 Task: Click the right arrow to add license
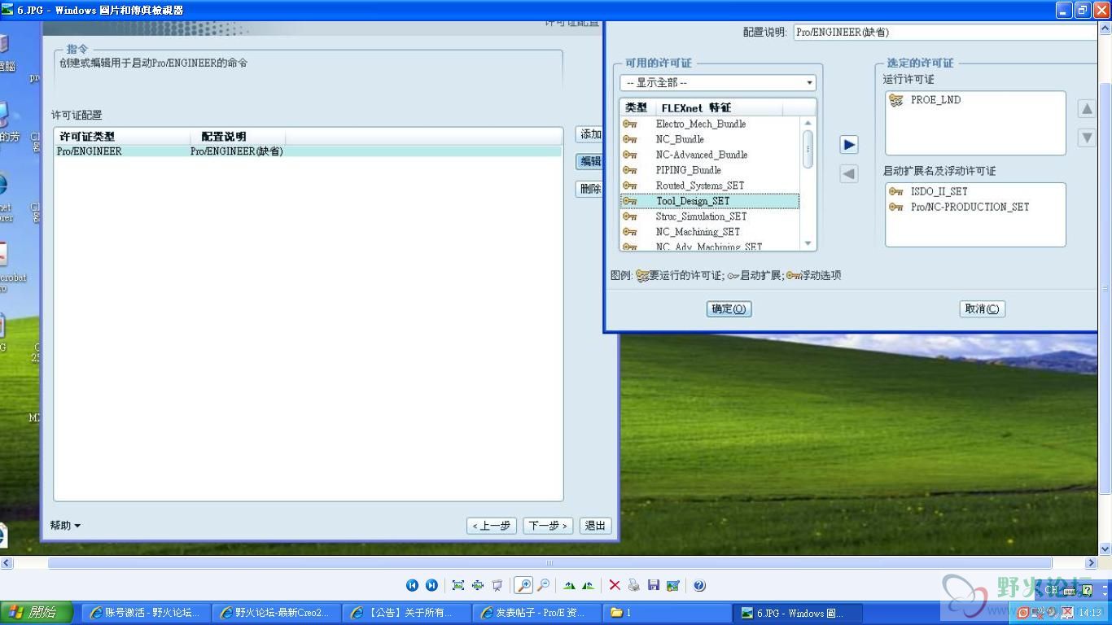pos(849,145)
